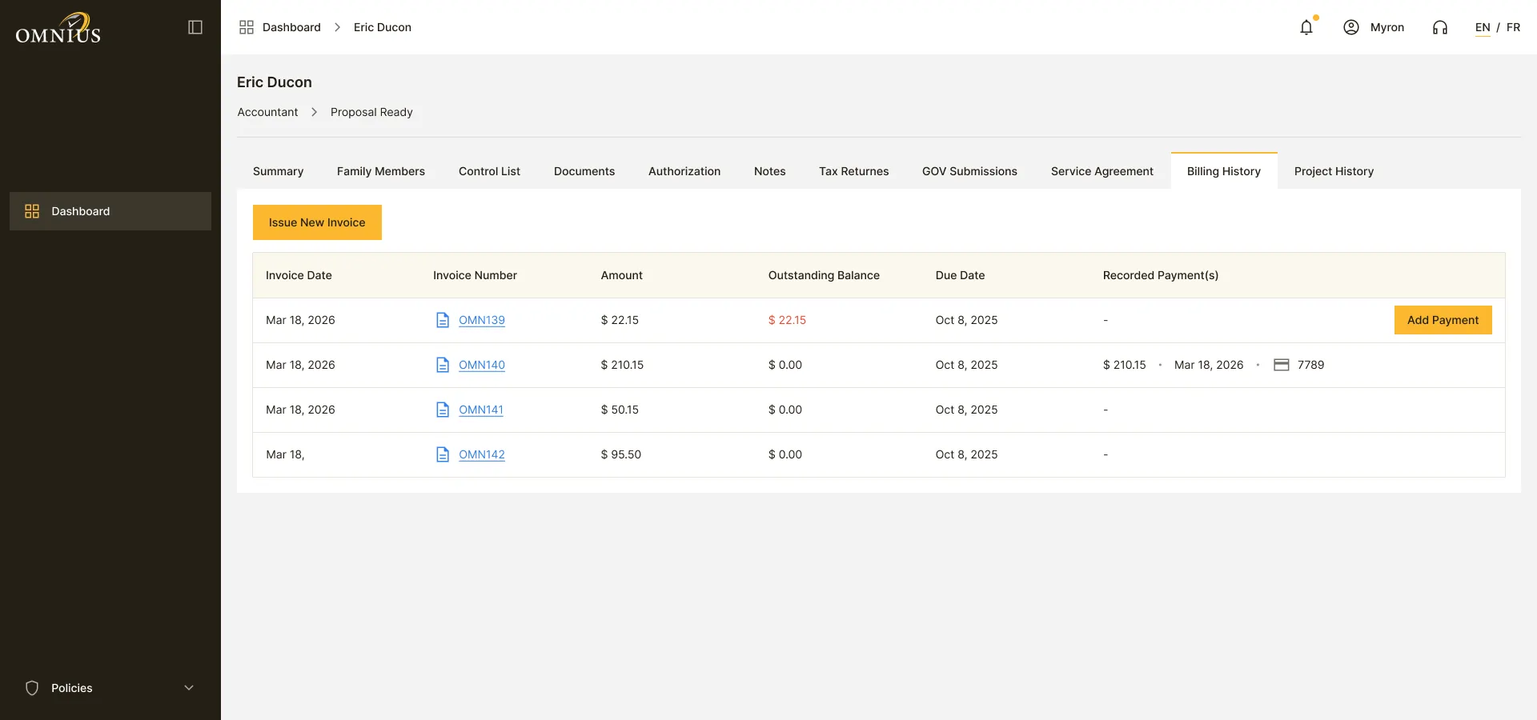Switch to the Tax Returnes tab
The image size is (1537, 720).
(x=853, y=171)
